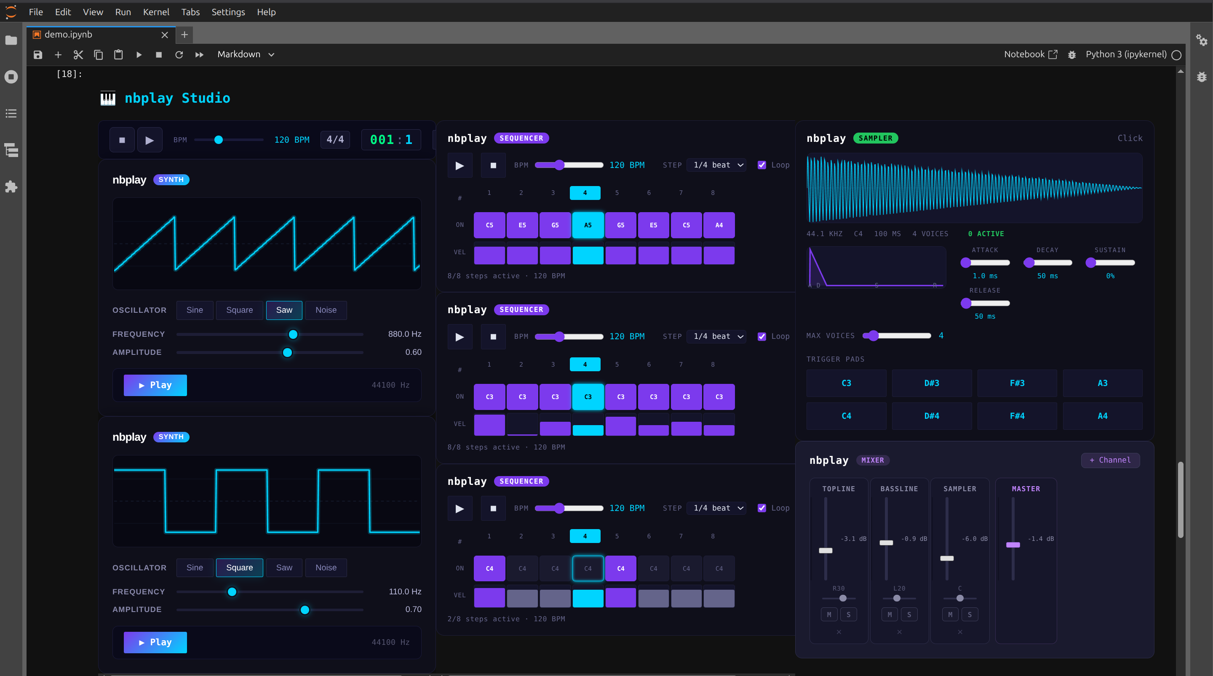The width and height of the screenshot is (1213, 676).
Task: Click the top synth's FREQUENCY slider handle
Action: [x=293, y=334]
